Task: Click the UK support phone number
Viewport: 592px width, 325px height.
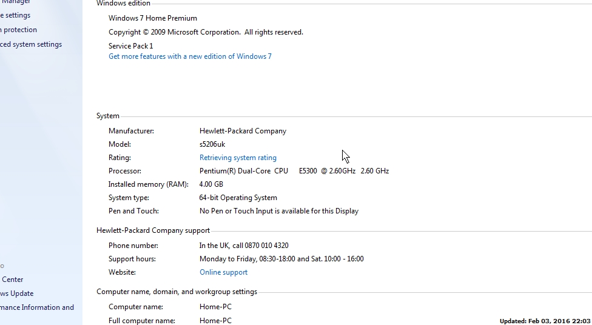Action: coord(244,246)
